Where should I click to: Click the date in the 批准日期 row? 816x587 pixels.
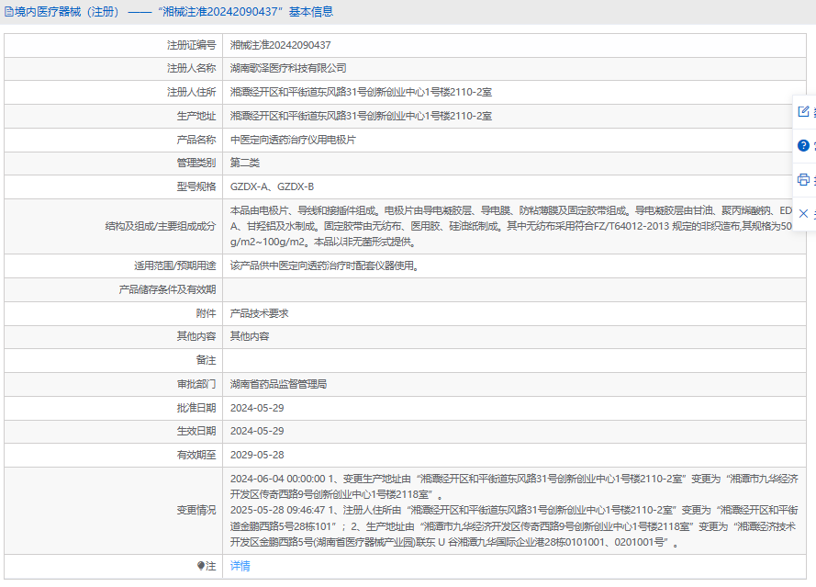click(x=257, y=408)
